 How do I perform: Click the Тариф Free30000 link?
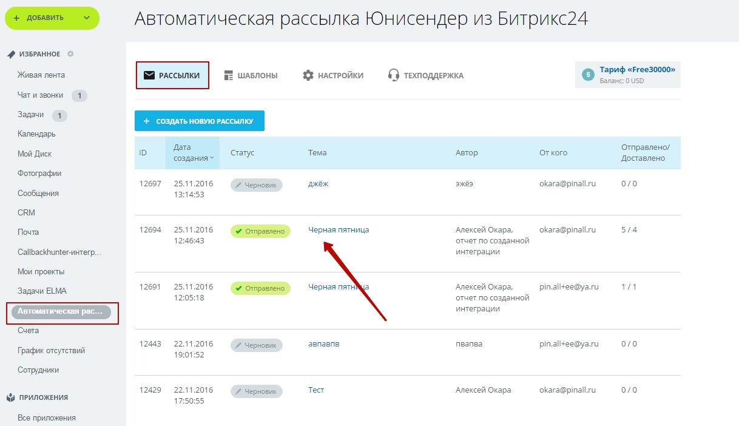[637, 70]
